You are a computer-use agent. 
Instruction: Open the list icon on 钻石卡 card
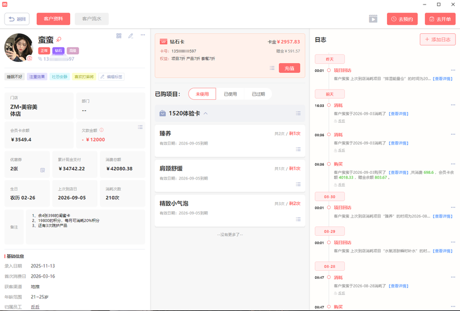click(x=272, y=68)
